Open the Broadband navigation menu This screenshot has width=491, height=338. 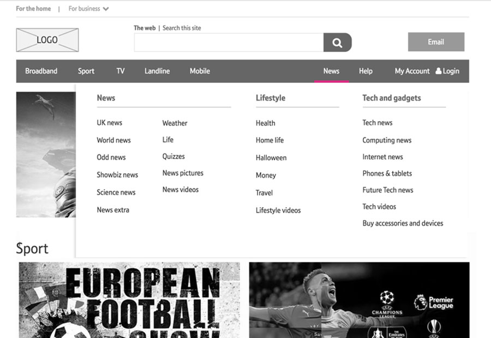[x=41, y=71]
